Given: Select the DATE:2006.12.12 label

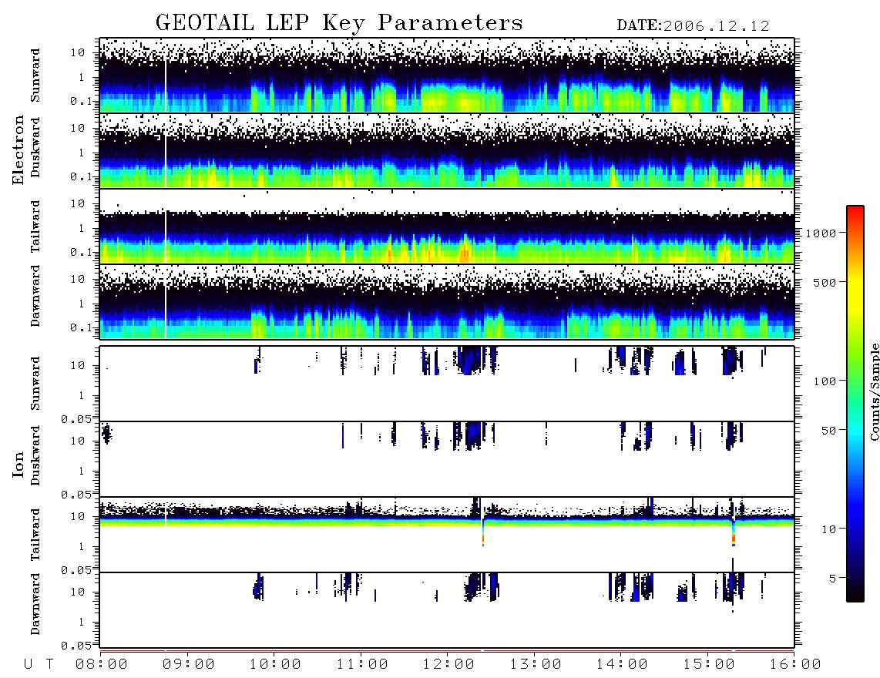Looking at the screenshot, I should point(693,26).
